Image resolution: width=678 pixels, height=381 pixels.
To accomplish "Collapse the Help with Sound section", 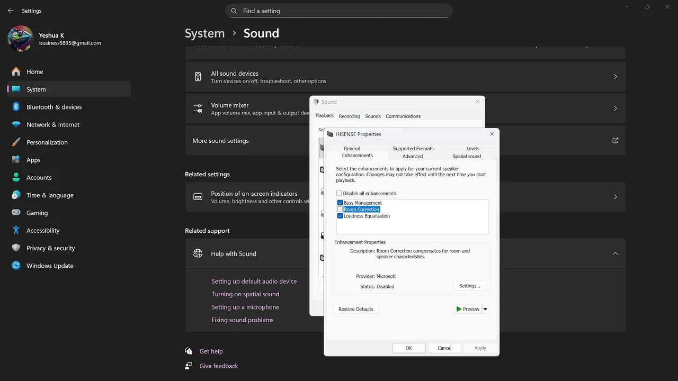I will tap(615, 253).
